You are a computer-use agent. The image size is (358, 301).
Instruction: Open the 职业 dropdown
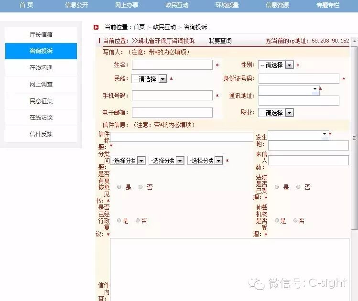coord(276,113)
